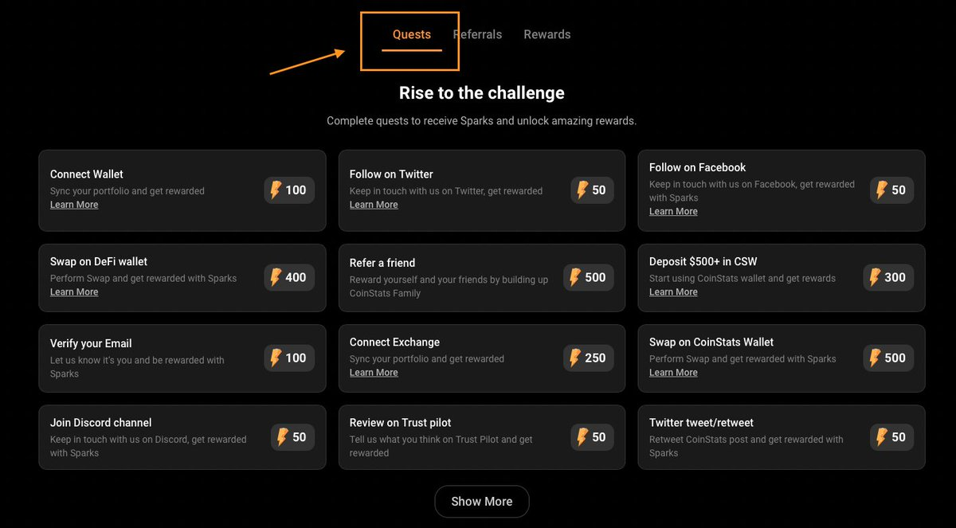Open the Twitter tweet/retweet quest card

tap(782, 437)
